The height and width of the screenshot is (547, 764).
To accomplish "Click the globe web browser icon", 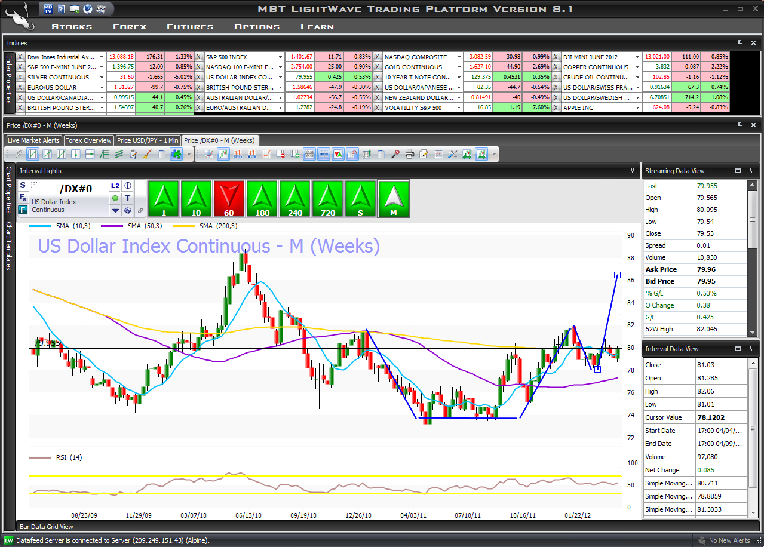I will click(x=88, y=9).
